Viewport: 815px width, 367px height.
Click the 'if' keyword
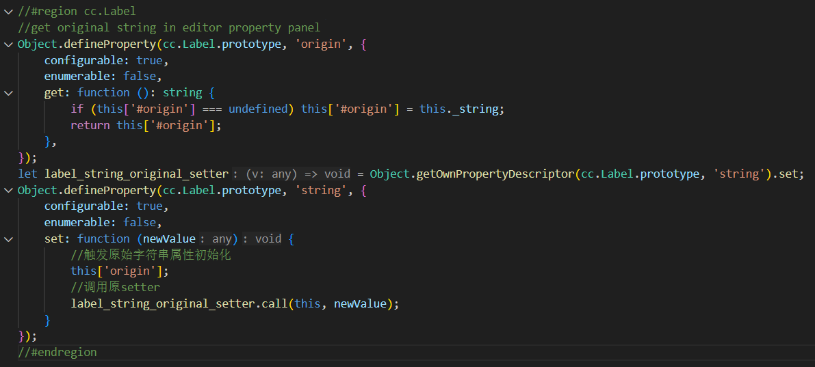coord(77,109)
